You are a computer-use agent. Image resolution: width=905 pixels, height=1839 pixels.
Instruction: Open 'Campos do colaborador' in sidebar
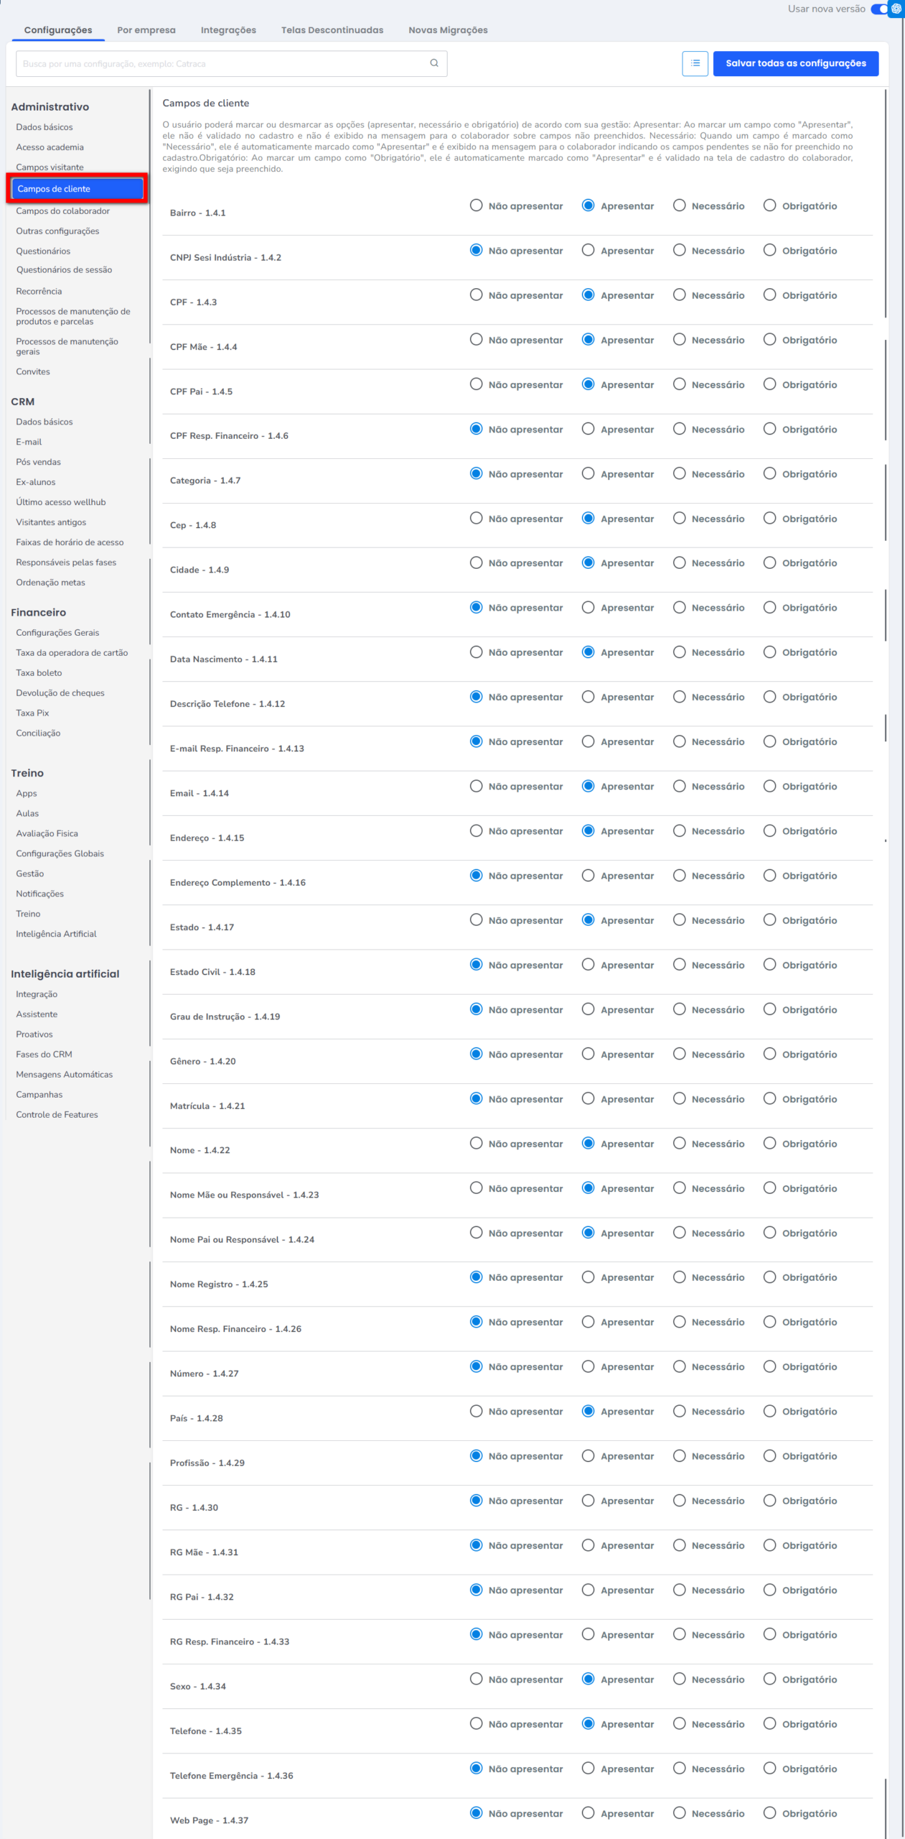pos(62,211)
